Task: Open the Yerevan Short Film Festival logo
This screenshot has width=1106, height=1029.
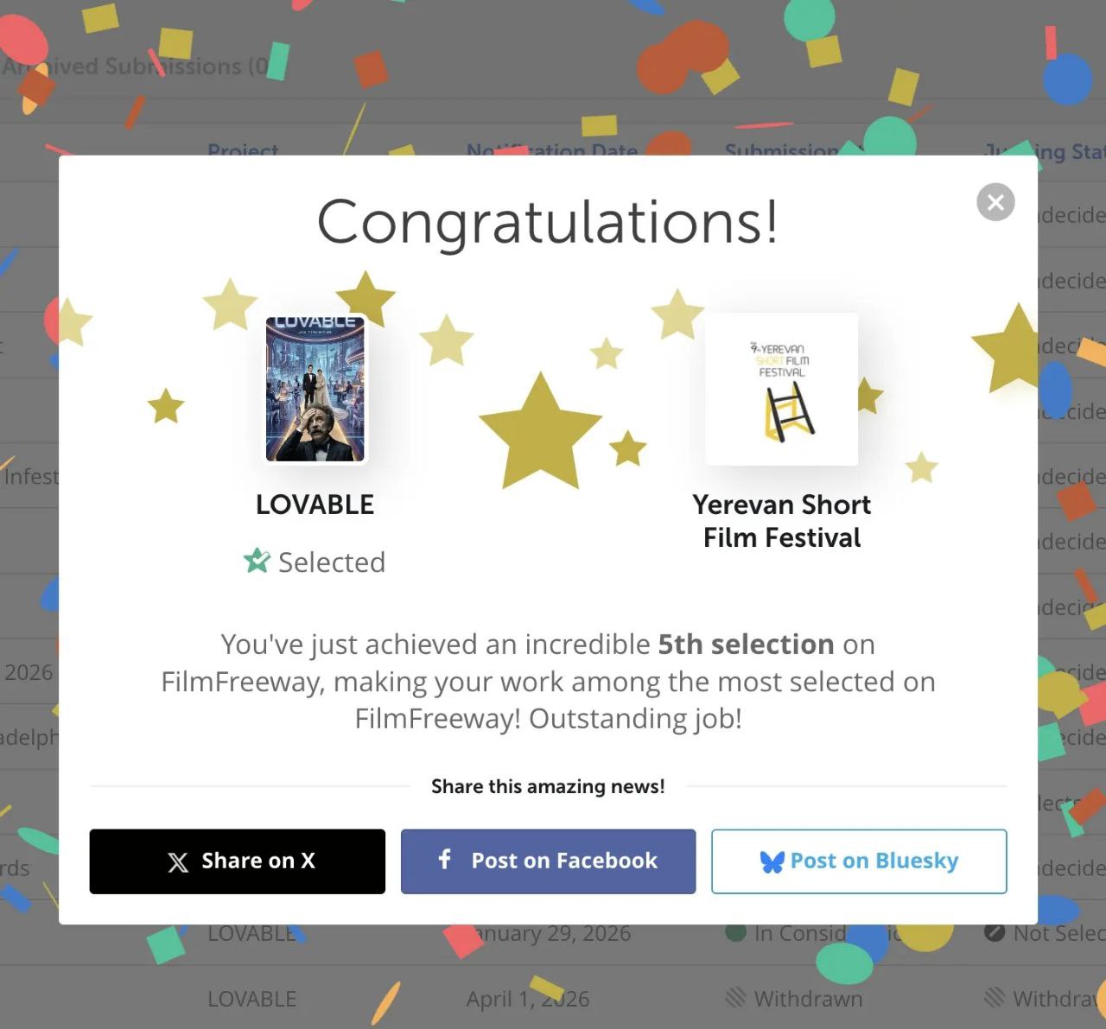Action: 782,390
